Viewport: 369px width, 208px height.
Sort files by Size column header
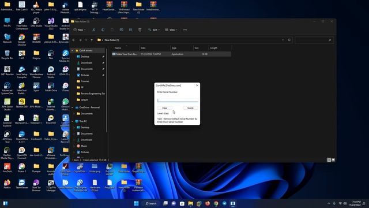click(x=201, y=48)
